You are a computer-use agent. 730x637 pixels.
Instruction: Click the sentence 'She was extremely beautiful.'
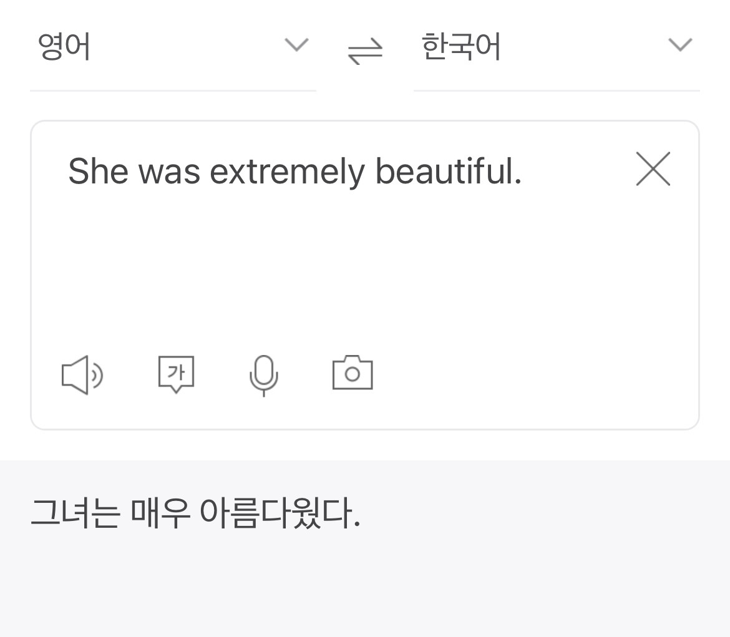294,172
